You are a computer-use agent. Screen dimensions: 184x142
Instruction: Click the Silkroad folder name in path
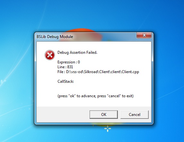click(x=91, y=72)
